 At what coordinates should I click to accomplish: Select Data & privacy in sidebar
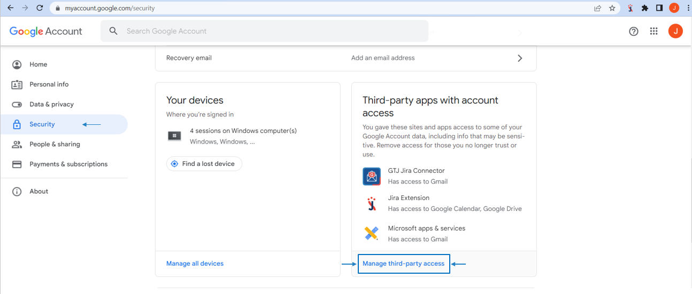tap(51, 105)
